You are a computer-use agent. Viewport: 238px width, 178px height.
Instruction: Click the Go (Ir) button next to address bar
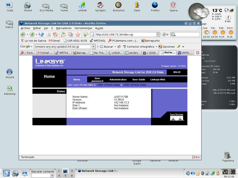(x=165, y=34)
